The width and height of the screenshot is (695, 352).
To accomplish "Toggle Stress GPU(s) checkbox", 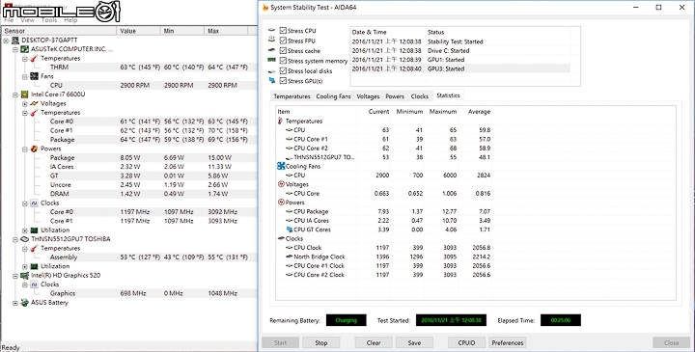I will coord(283,81).
